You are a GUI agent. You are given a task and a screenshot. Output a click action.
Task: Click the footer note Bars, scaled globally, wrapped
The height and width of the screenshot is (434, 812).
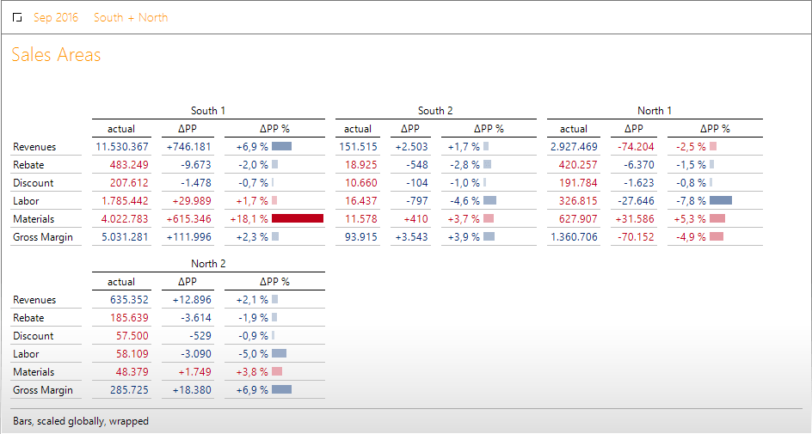(81, 421)
